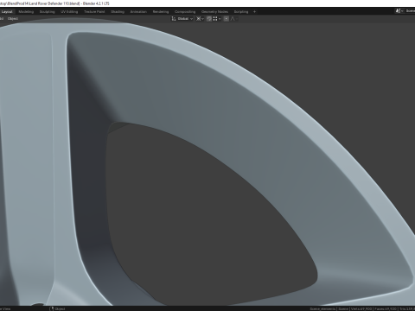The image size is (415, 311).
Task: Open the Compositing workspace tab
Action: (185, 12)
